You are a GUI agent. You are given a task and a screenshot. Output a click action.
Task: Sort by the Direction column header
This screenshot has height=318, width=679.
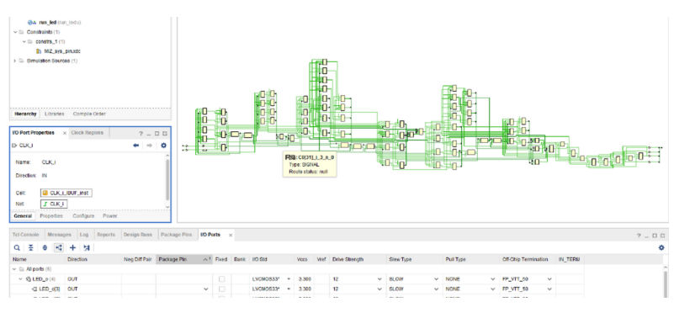[93, 259]
